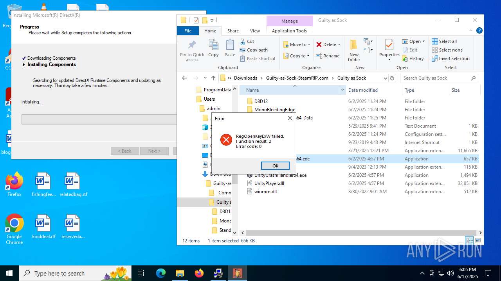Viewport: 501px width, 281px height.
Task: Switch to the Share tab
Action: [x=233, y=31]
